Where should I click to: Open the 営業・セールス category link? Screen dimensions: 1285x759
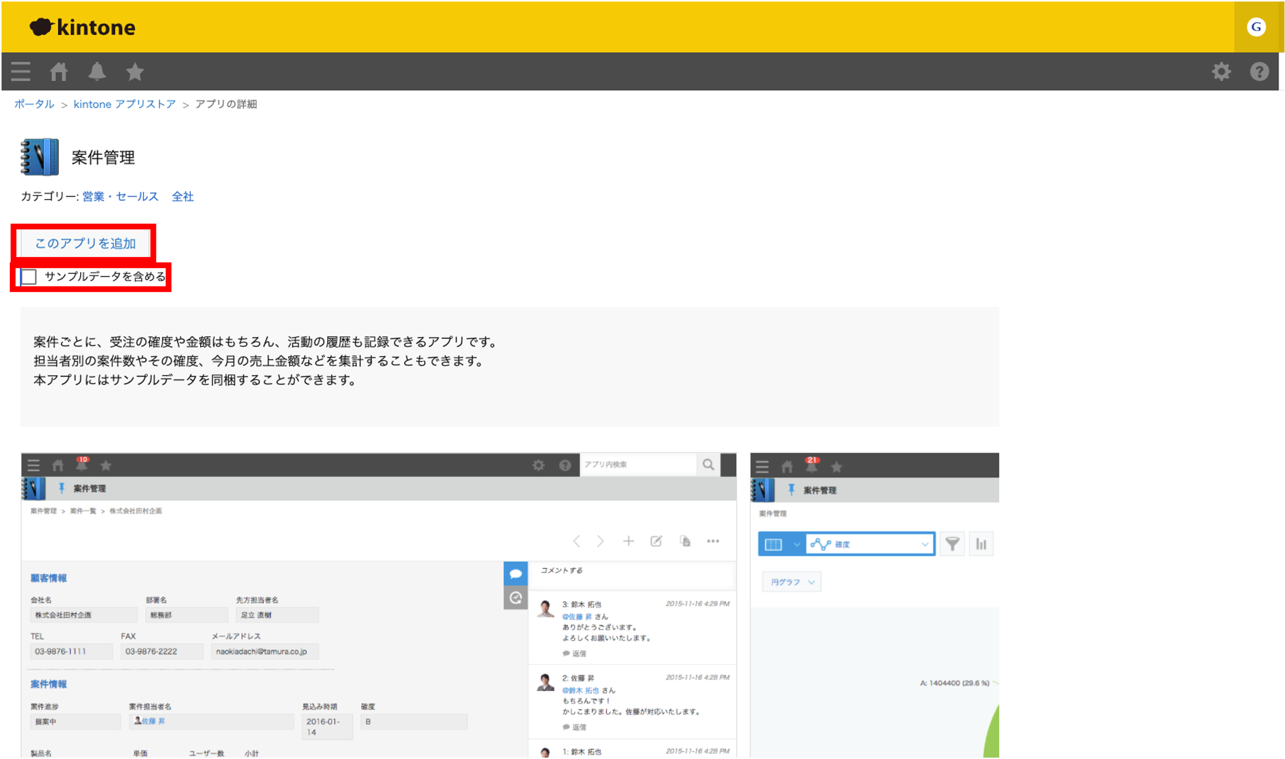pos(120,197)
